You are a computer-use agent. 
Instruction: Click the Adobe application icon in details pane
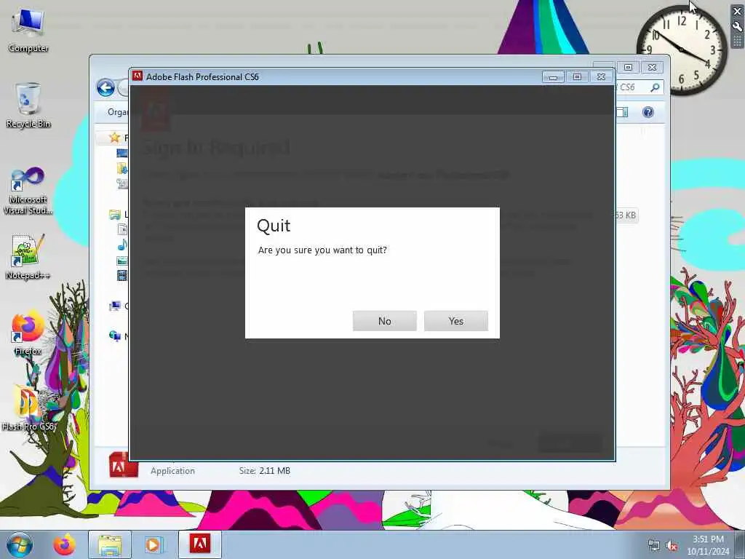(x=123, y=465)
